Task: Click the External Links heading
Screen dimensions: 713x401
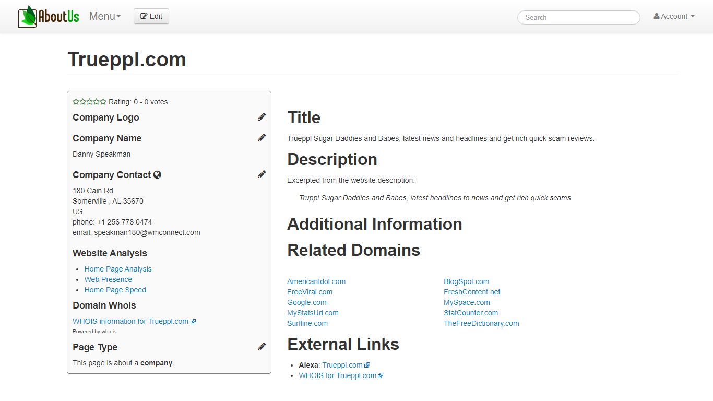Action: click(x=343, y=344)
